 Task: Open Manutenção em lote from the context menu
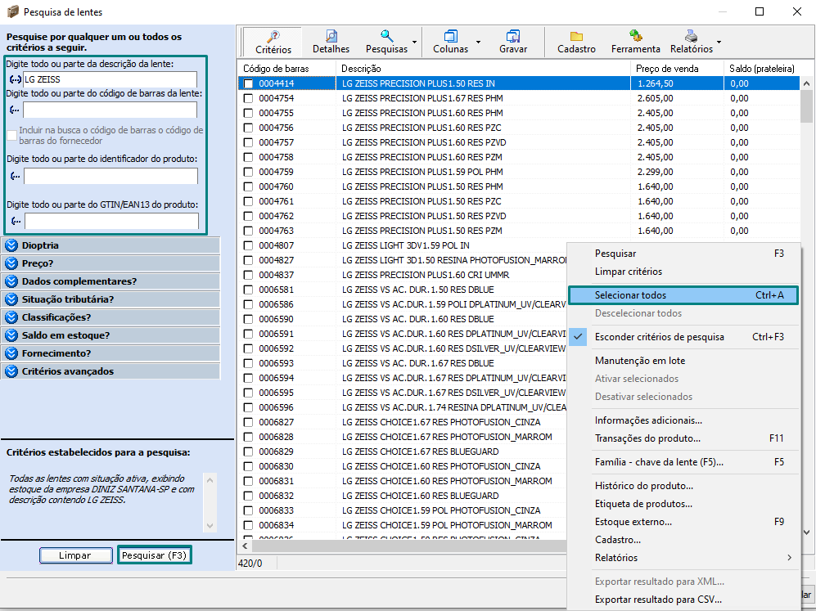click(x=683, y=361)
